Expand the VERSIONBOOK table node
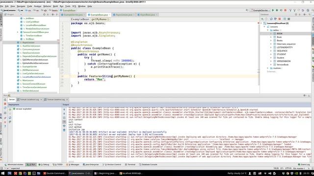 271,61
